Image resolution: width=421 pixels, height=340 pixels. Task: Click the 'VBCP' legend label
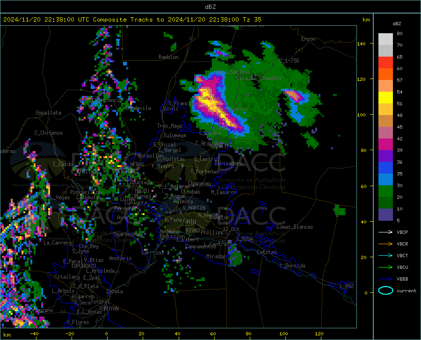tap(402, 232)
